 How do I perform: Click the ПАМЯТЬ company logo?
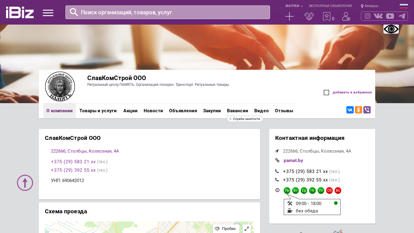[x=60, y=87]
